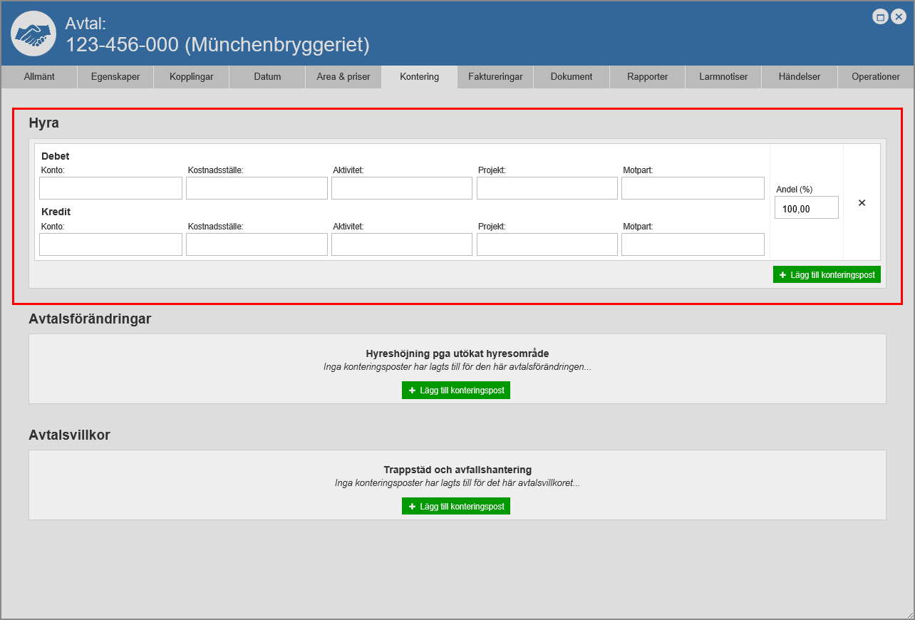Open the Allmänt tab
The width and height of the screenshot is (915, 620).
coord(39,77)
